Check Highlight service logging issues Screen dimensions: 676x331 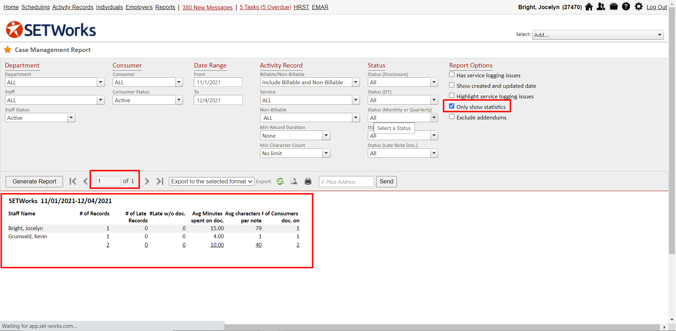[452, 96]
